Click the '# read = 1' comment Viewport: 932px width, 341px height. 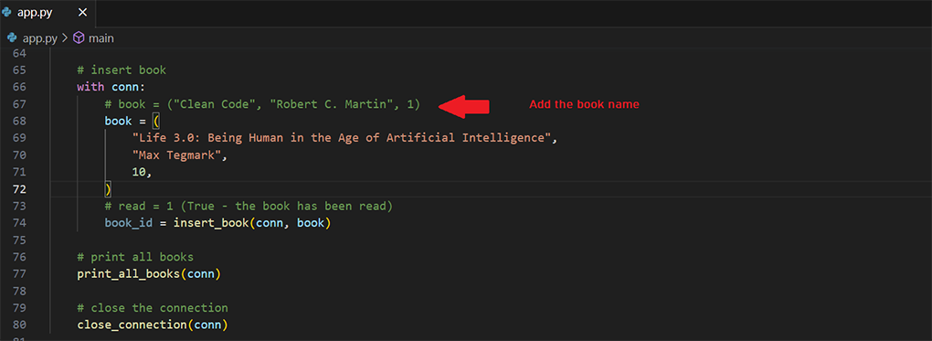(249, 206)
